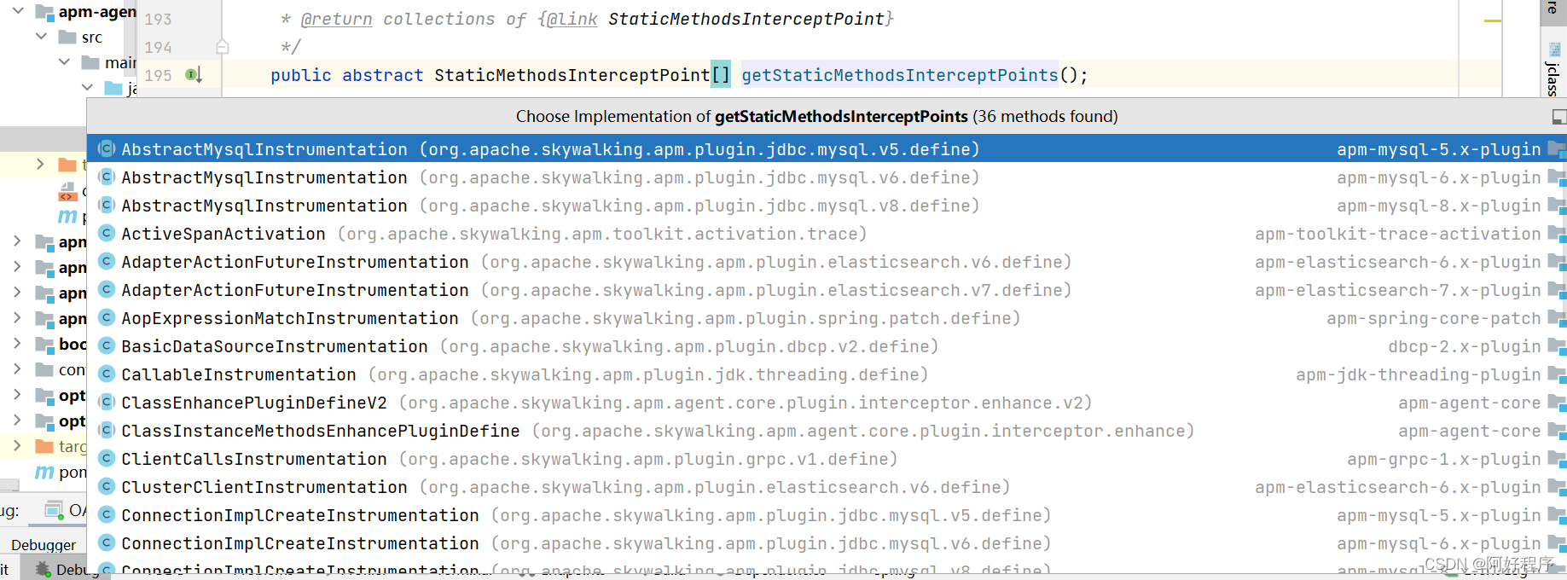The image size is (1567, 580).
Task: Expand the highlighted orange folder node
Action: [40, 164]
